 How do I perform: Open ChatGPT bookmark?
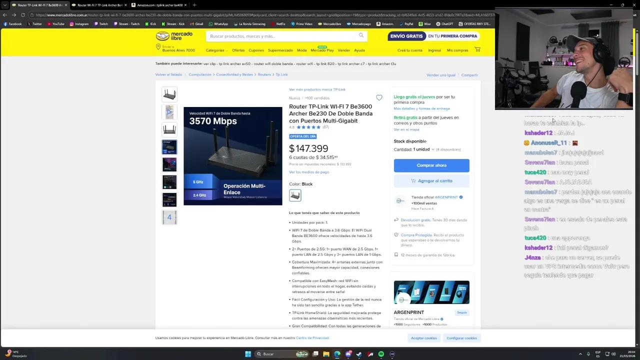(x=444, y=23)
